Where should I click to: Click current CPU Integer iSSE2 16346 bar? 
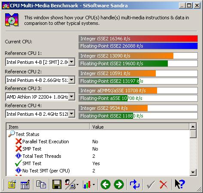pos(138,39)
